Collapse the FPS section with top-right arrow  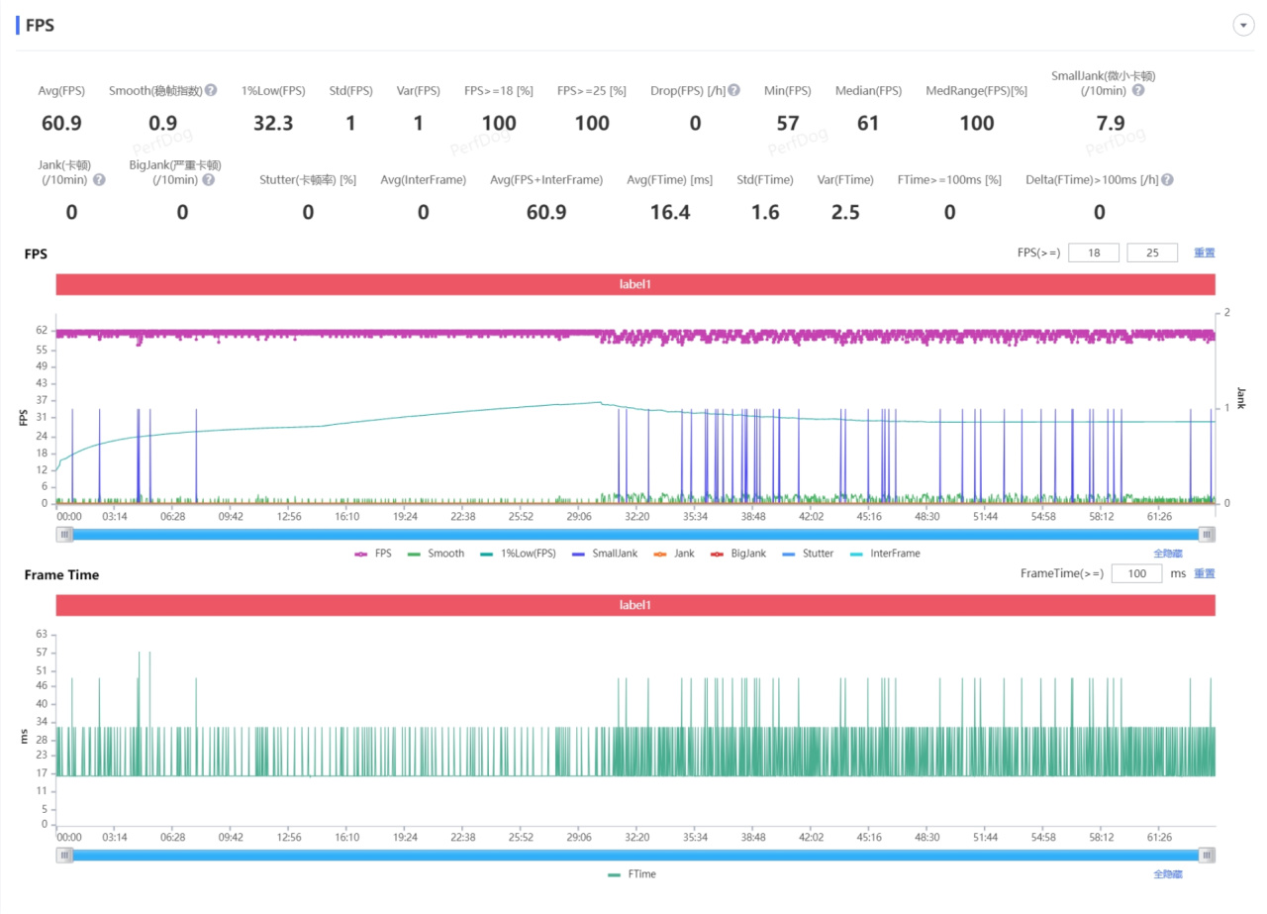click(1243, 26)
